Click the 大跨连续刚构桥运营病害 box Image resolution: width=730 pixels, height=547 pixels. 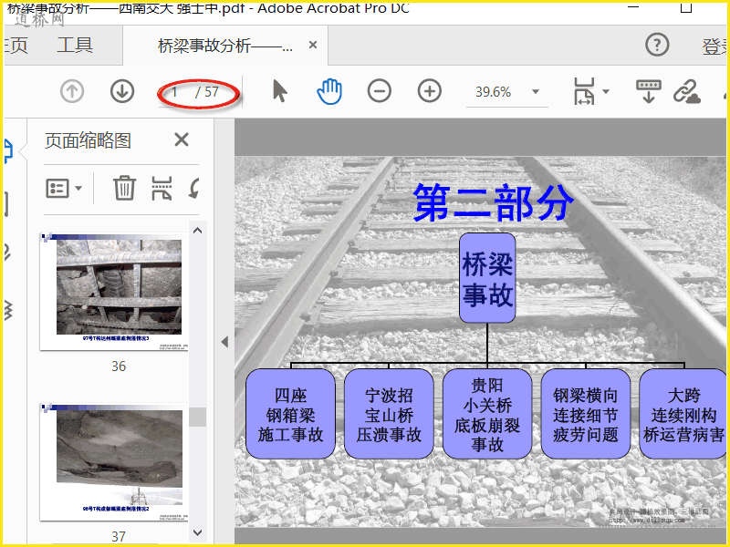pyautogui.click(x=683, y=414)
